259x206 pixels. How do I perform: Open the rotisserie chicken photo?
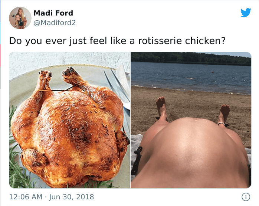(69, 120)
